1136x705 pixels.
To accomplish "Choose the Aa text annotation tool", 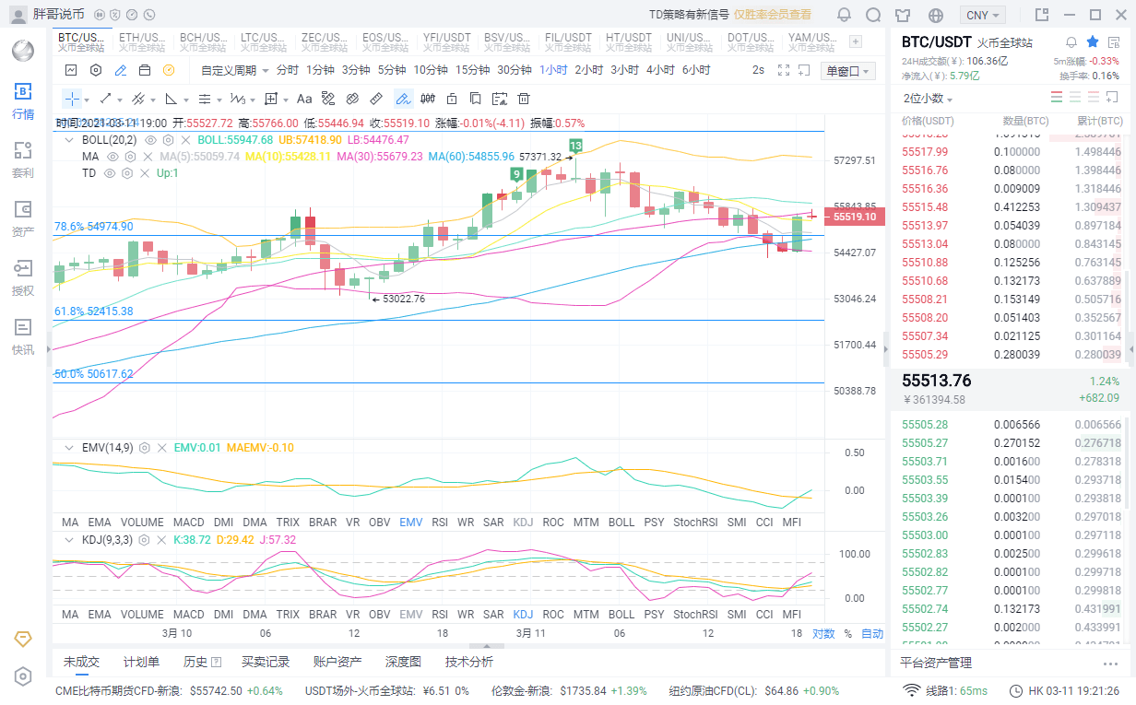I will (304, 99).
